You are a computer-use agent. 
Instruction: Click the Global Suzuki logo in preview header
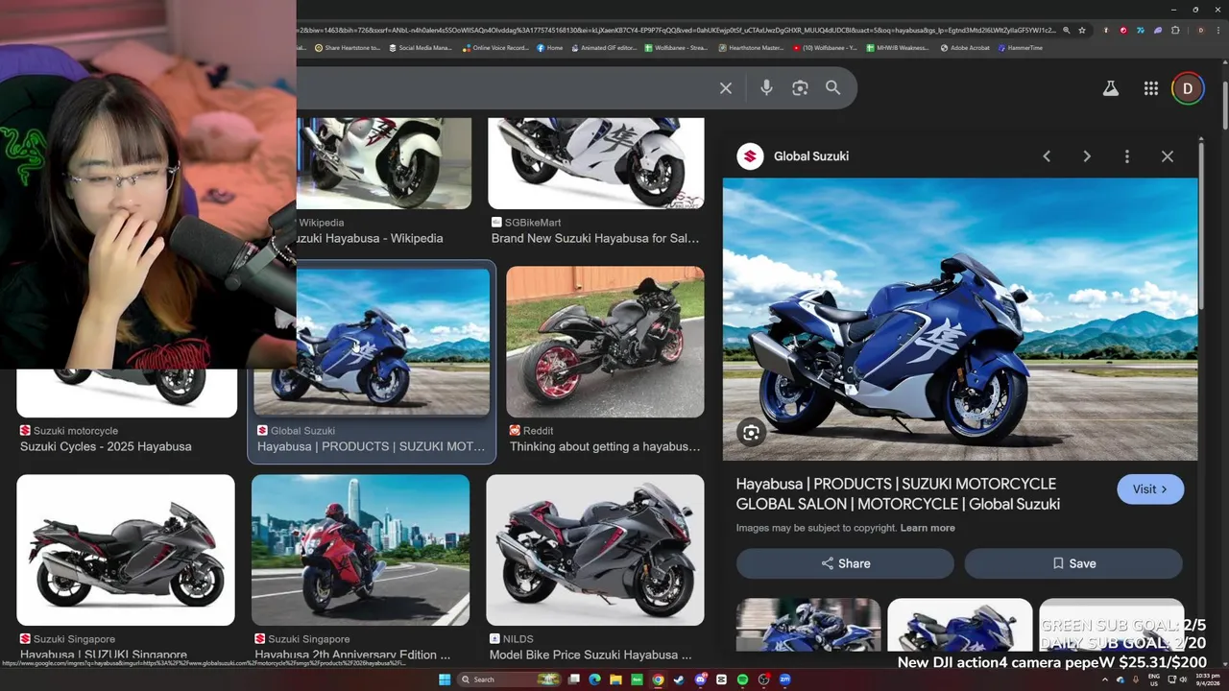pyautogui.click(x=750, y=156)
